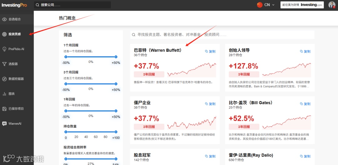Click the 持仓数量 slider right handle

click(116, 132)
